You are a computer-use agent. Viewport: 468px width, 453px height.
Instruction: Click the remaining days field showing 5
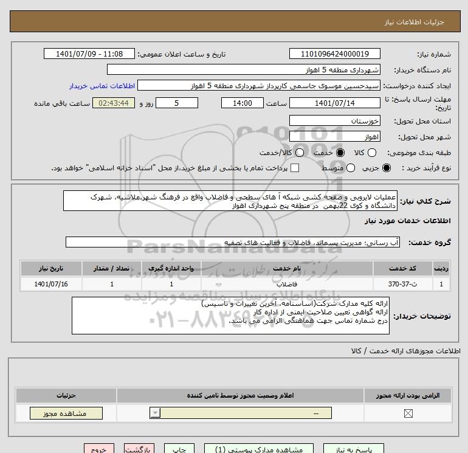coord(177,103)
